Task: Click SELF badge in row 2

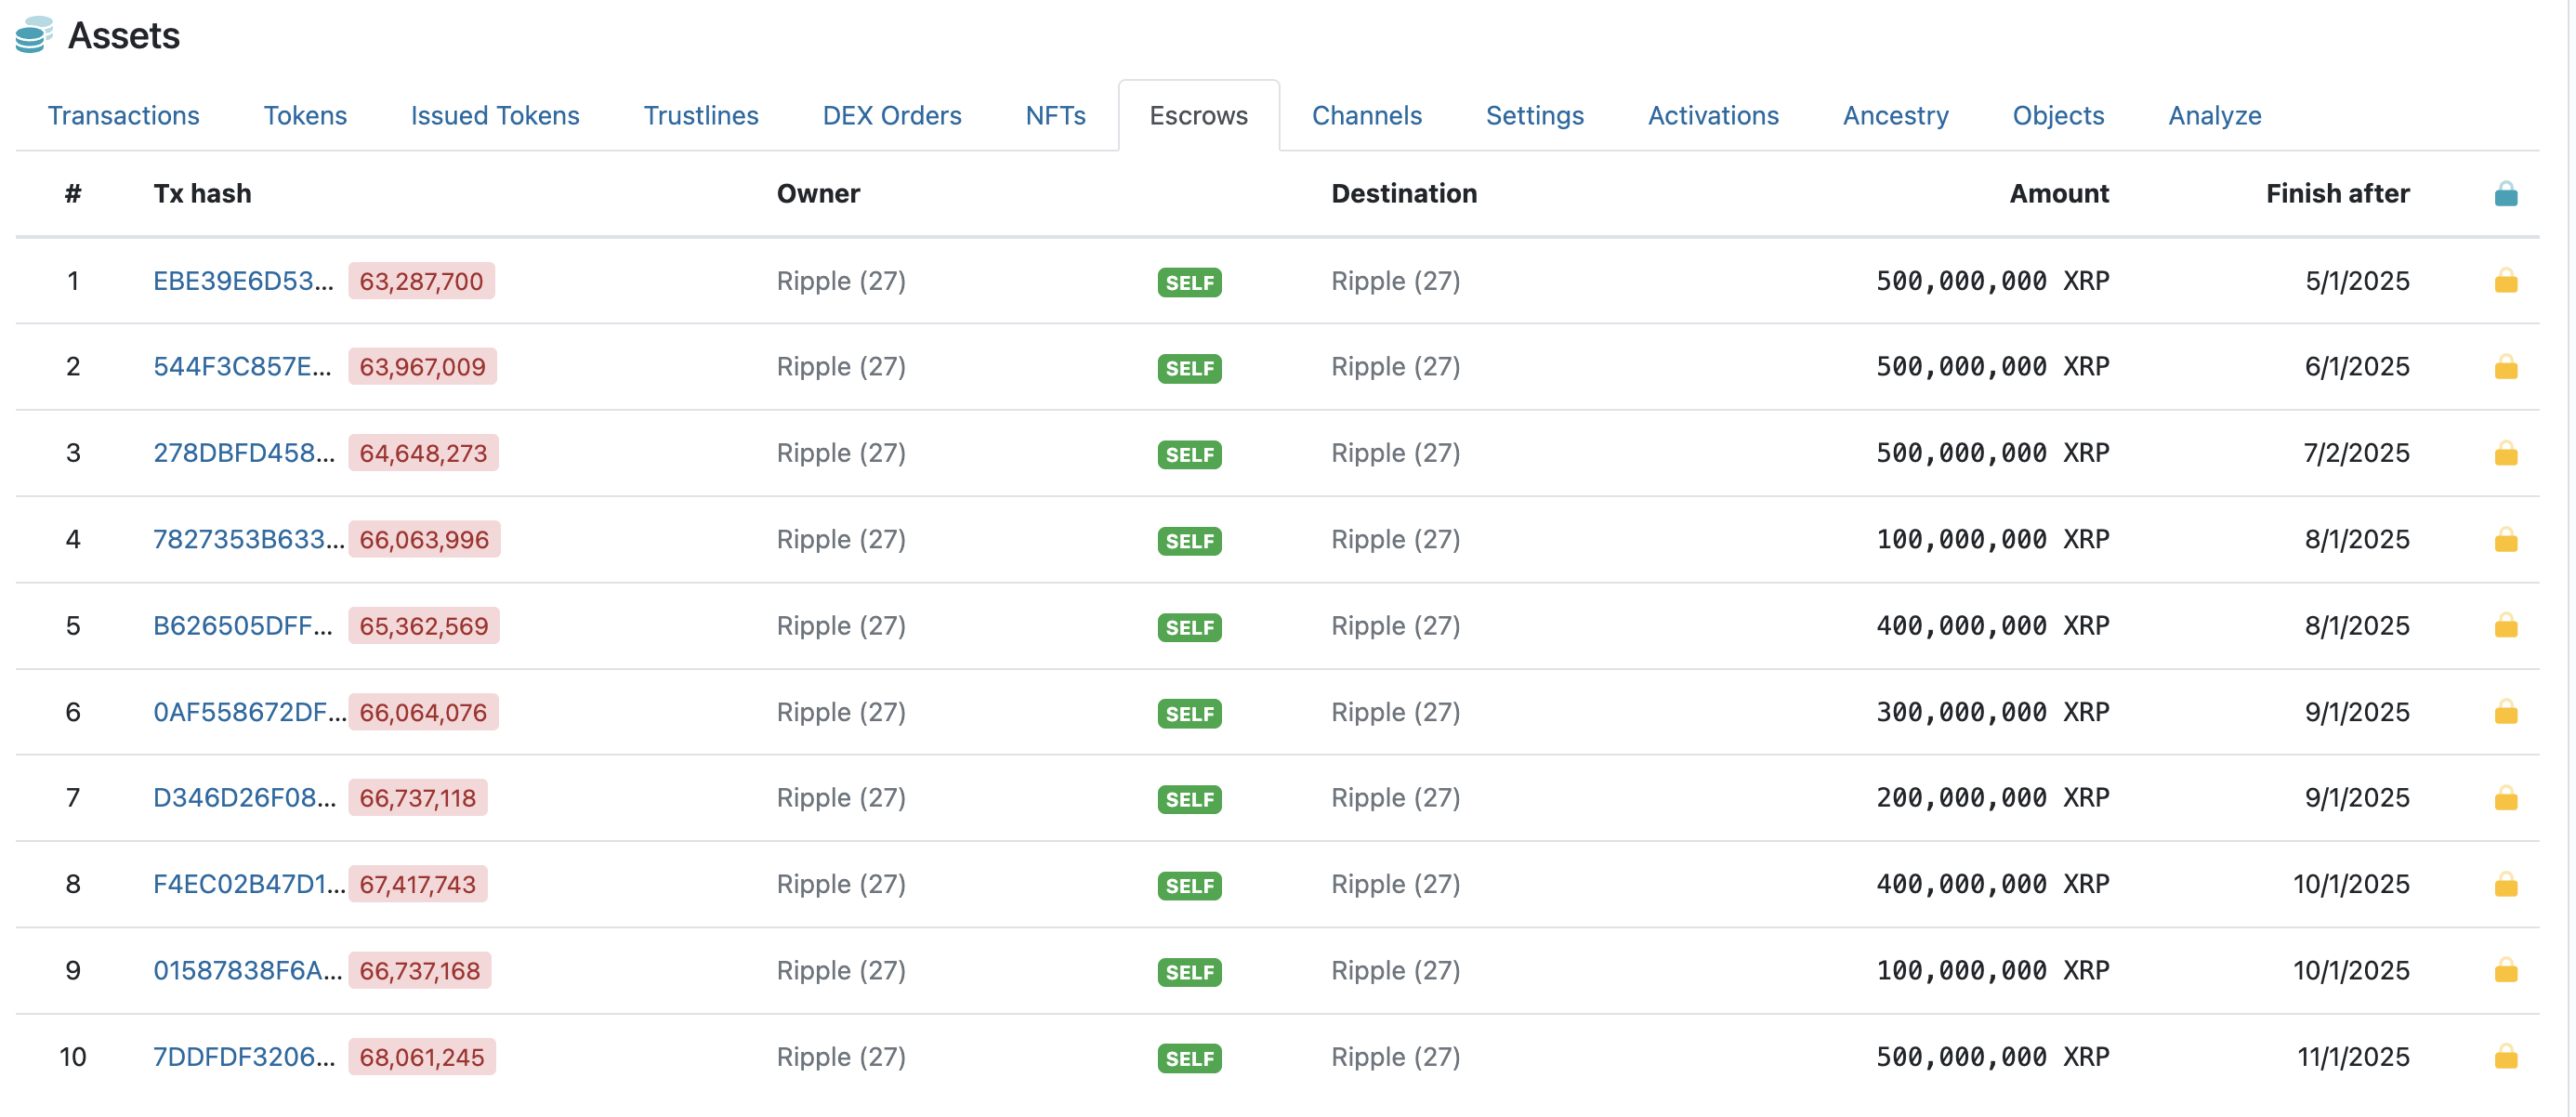Action: 1189,369
